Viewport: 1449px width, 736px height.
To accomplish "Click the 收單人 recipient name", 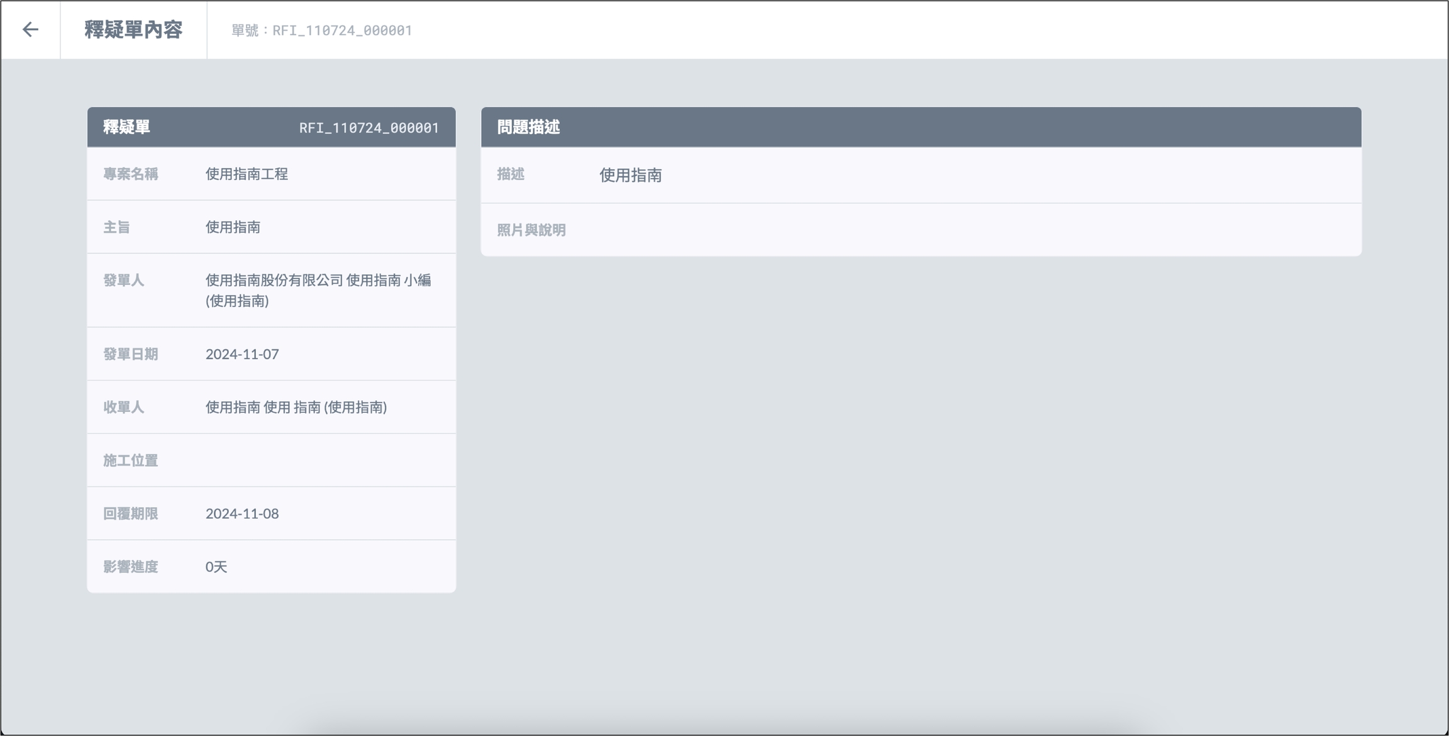I will 296,408.
